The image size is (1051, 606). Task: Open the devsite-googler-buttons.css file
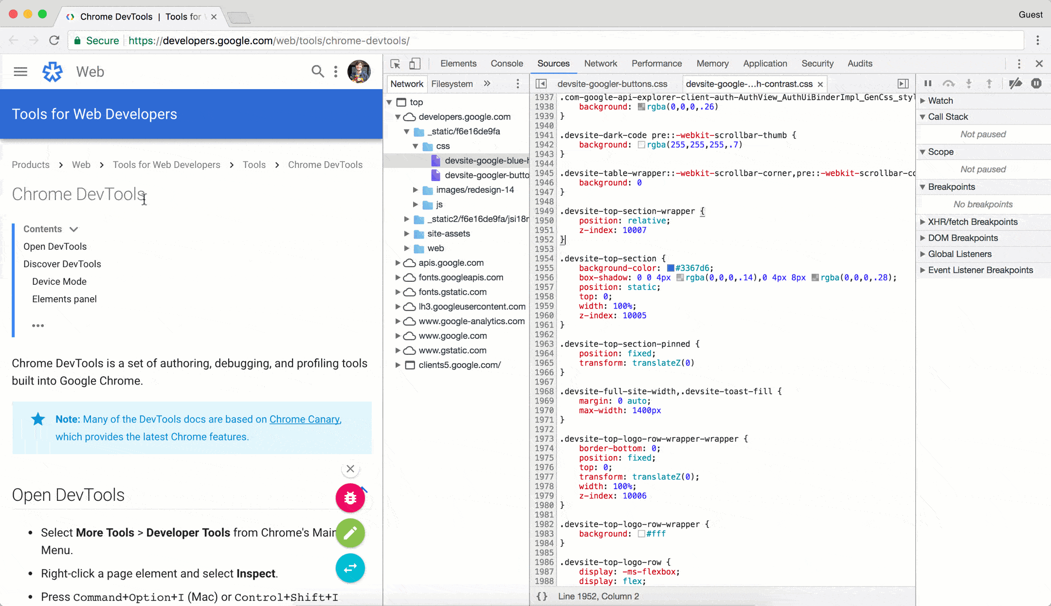point(612,83)
